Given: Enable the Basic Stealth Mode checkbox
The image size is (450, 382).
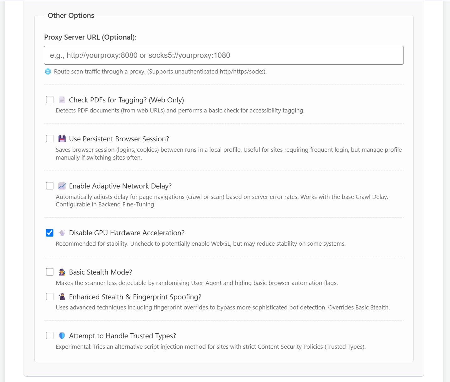Looking at the screenshot, I should tap(50, 272).
